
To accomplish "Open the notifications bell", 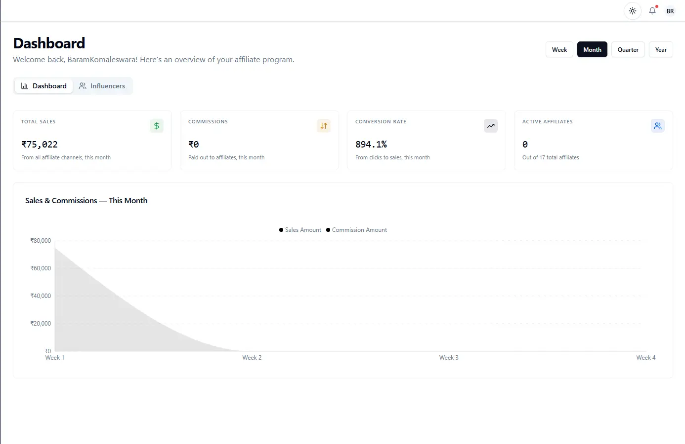I will click(x=652, y=11).
